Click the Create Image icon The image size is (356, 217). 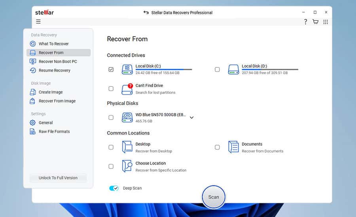click(33, 92)
